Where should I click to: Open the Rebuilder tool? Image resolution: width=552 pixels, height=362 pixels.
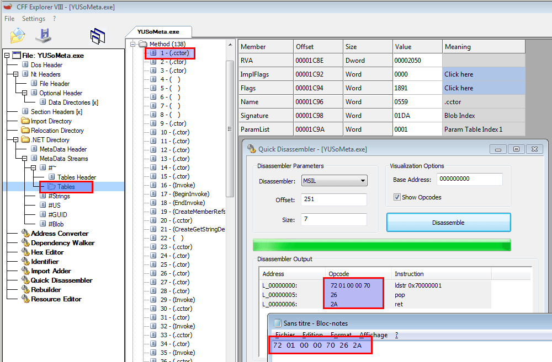(x=46, y=289)
